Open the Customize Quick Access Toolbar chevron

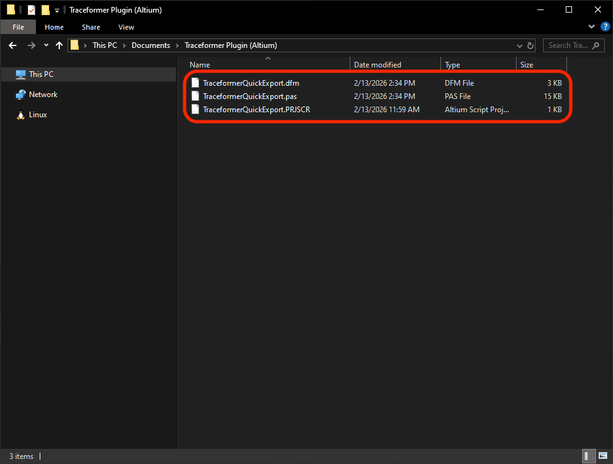(x=55, y=9)
